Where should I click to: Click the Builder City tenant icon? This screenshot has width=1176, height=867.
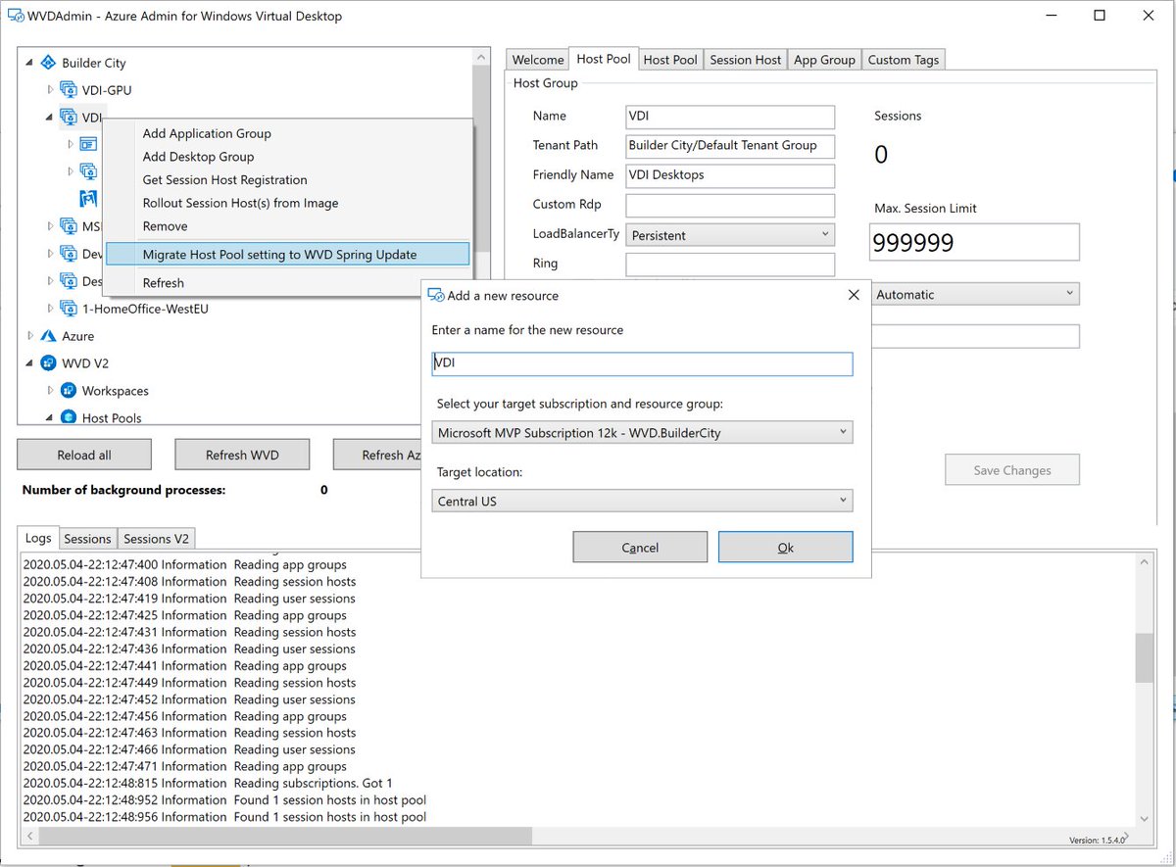(48, 63)
